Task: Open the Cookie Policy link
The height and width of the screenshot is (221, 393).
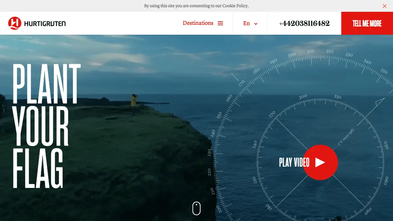Action: [235, 6]
